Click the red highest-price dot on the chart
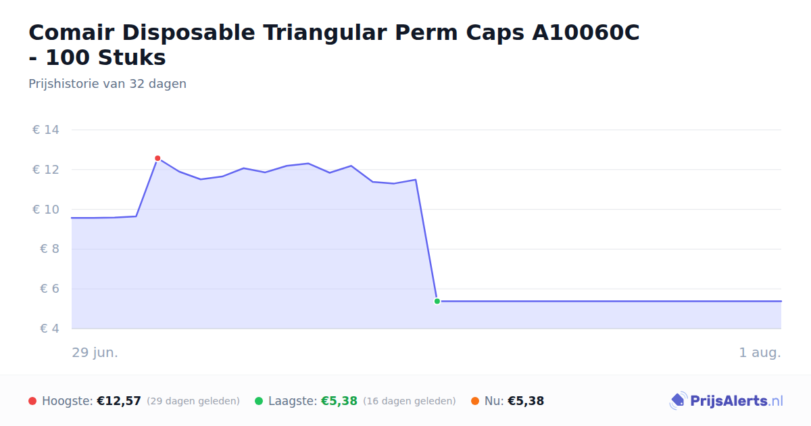Image resolution: width=811 pixels, height=426 pixels. tap(157, 158)
